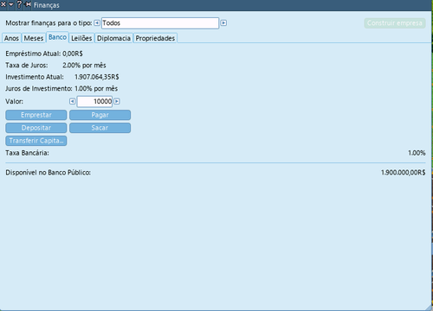Switch to the Propriedades tab
Viewport: 433px width, 311px height.
click(155, 38)
